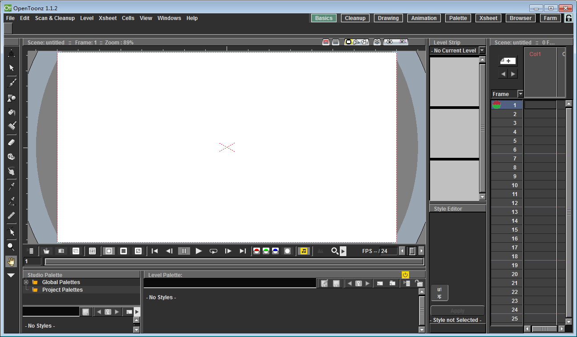The image size is (577, 337).
Task: Toggle the room lock padlock icon
Action: (569, 18)
